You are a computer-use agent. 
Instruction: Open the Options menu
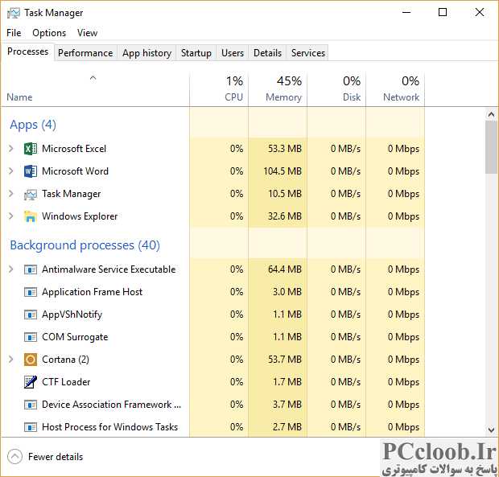(x=49, y=33)
